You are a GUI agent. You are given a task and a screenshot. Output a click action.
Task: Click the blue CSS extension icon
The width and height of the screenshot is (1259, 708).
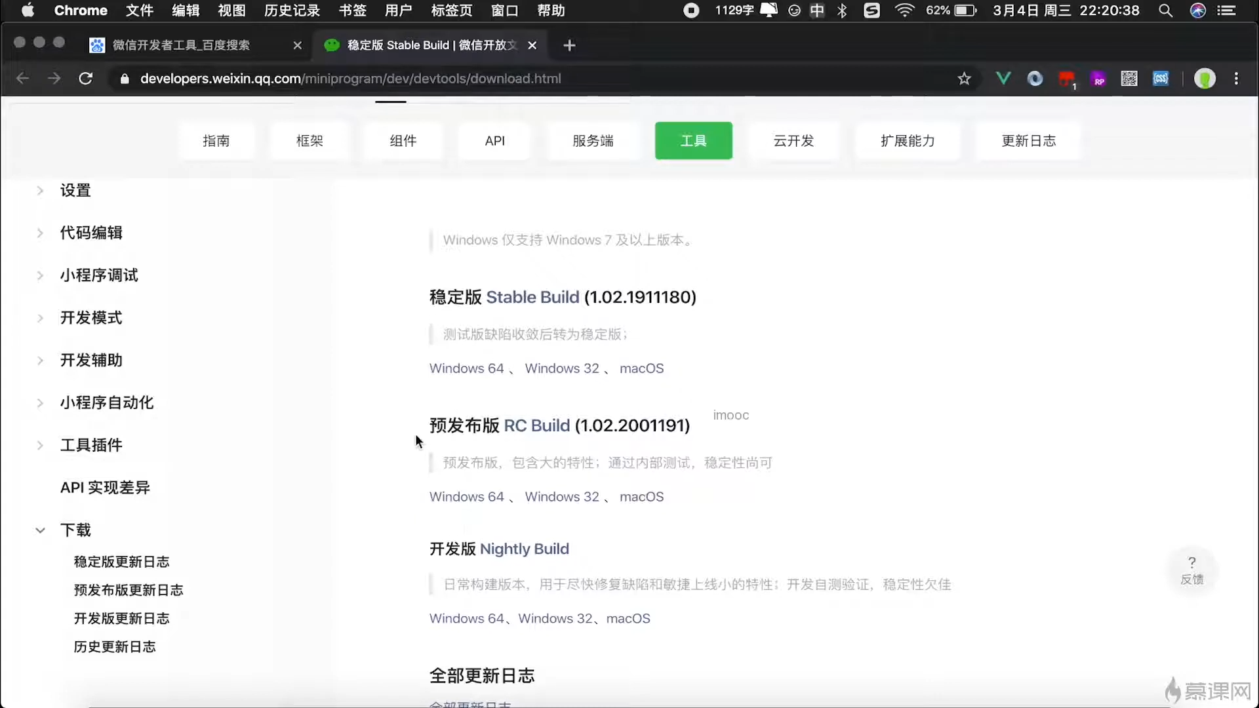[x=1161, y=79]
